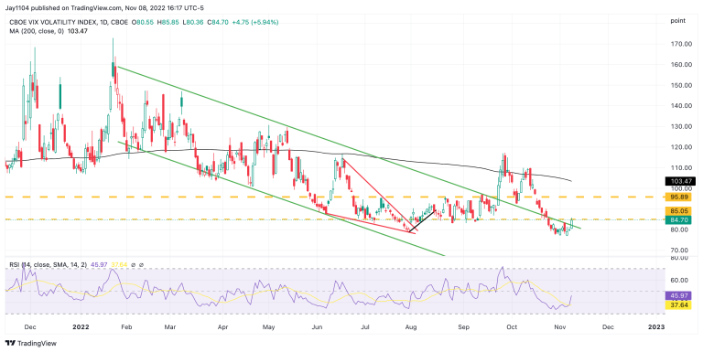Click the 2023 year label on time axis
Image resolution: width=703 pixels, height=352 pixels.
point(657,327)
